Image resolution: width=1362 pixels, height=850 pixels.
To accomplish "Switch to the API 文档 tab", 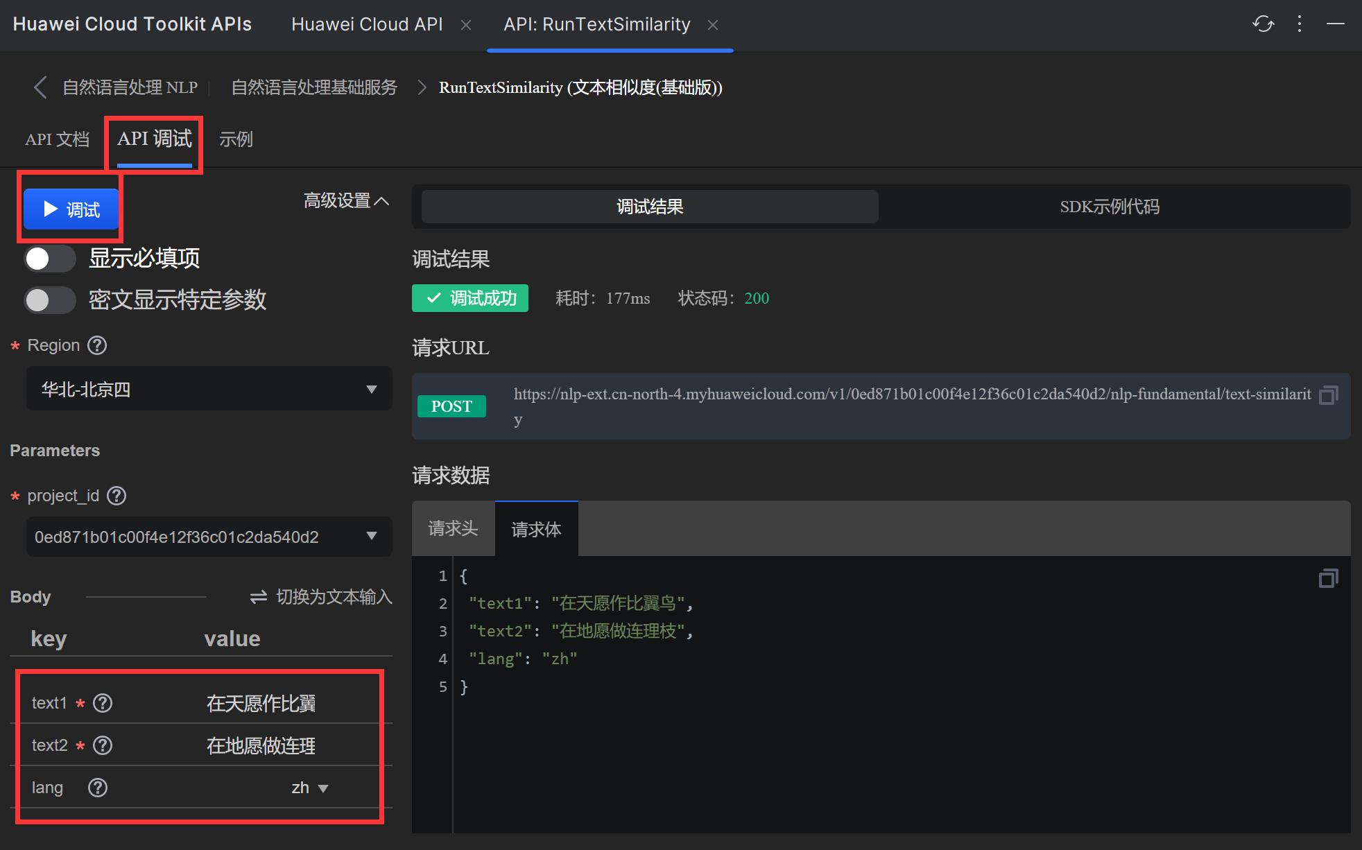I will coord(57,139).
